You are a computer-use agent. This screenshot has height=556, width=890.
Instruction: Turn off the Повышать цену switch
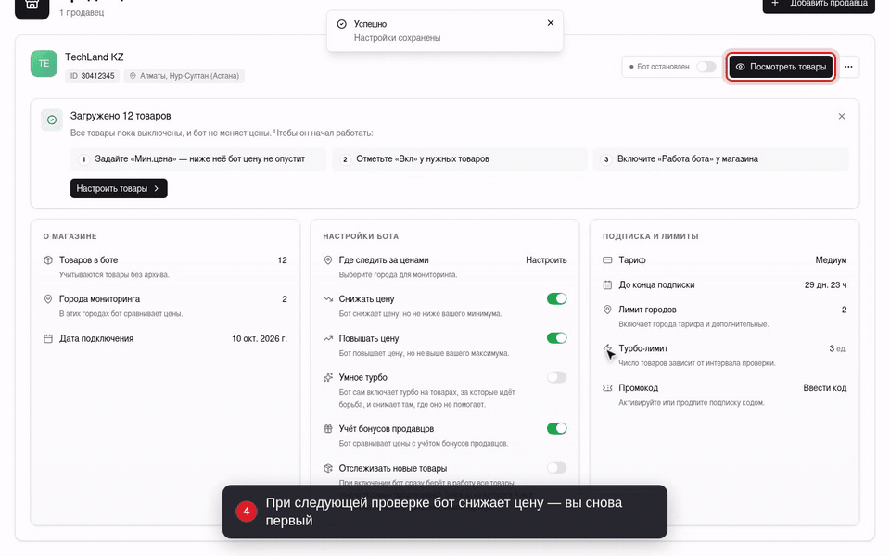click(557, 338)
